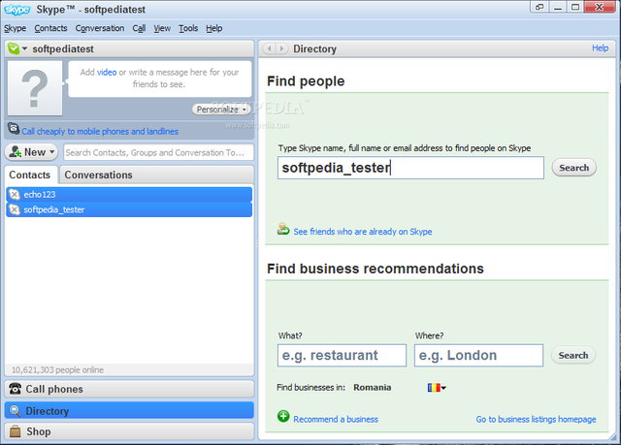This screenshot has height=445, width=621.
Task: Expand the Personalize dropdown
Action: (221, 110)
